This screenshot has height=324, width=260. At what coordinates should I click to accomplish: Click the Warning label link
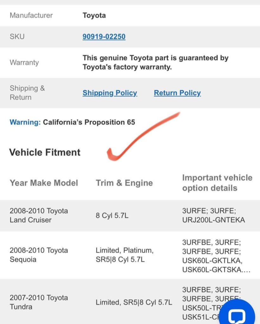point(25,122)
